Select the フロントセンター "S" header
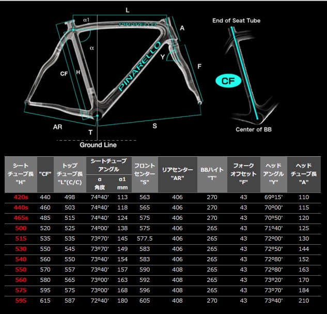The width and height of the screenshot is (327, 314). pyautogui.click(x=145, y=174)
